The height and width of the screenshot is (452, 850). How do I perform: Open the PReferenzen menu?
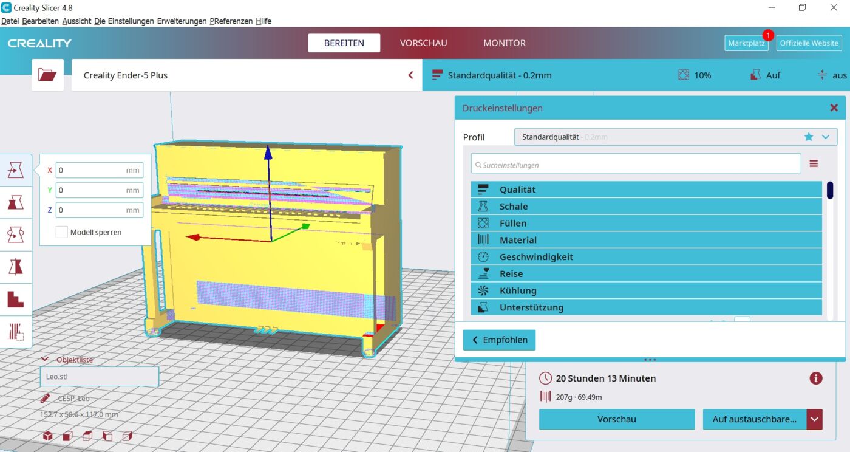point(231,21)
